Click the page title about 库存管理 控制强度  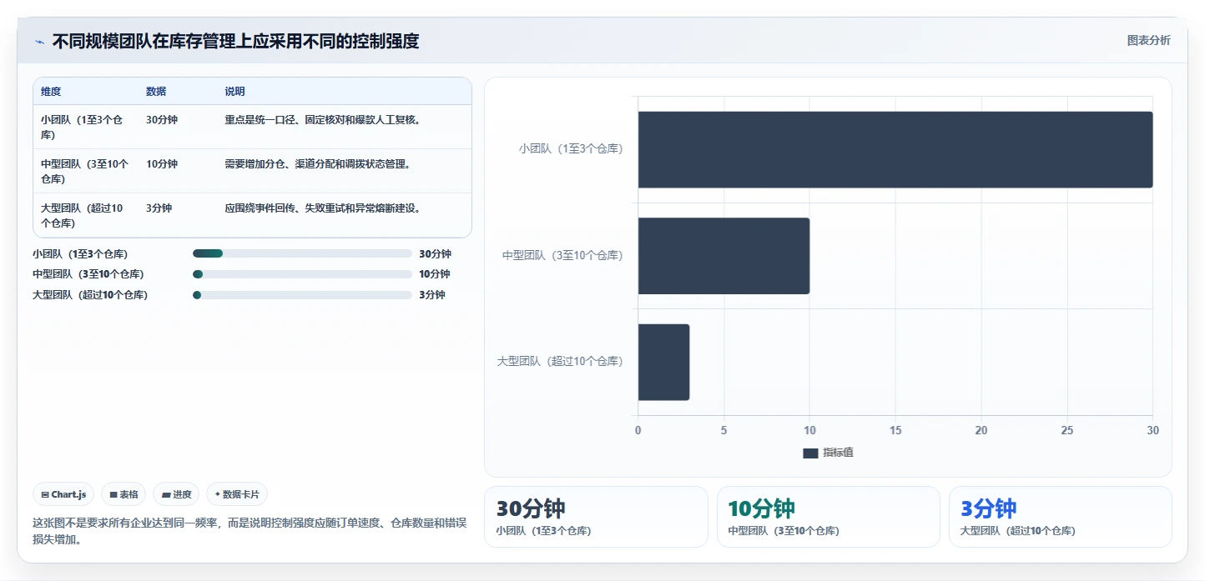tap(235, 41)
